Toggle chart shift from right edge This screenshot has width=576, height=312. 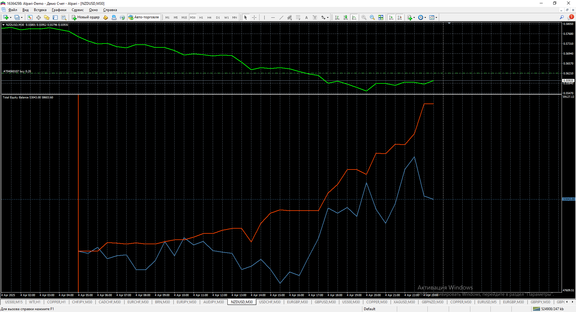point(400,17)
